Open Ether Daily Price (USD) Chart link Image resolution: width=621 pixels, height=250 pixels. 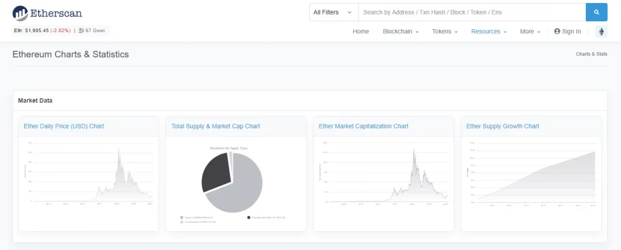64,126
